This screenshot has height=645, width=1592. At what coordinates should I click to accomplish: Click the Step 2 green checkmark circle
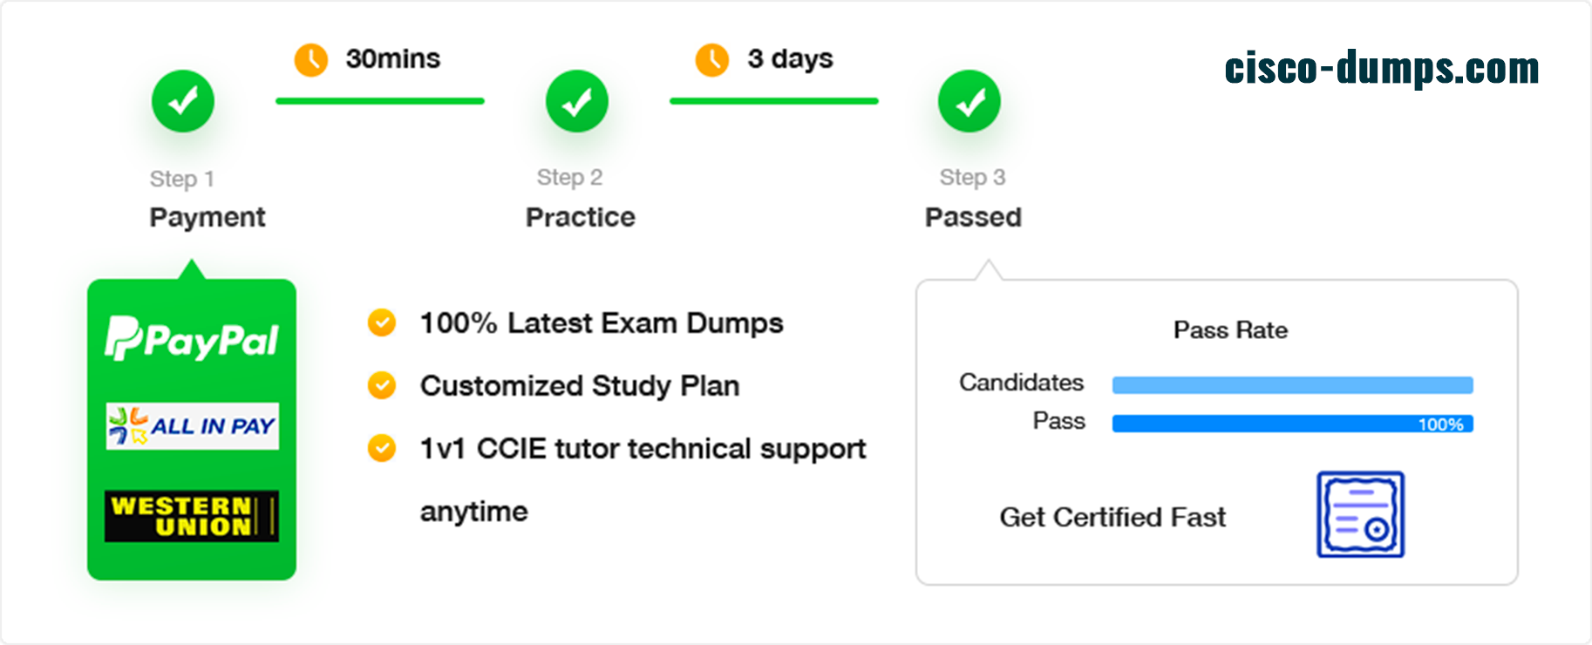coord(576,101)
